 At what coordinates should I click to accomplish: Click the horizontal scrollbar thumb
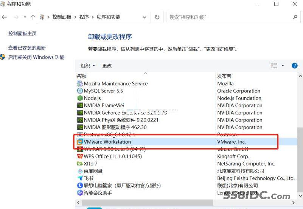coord(148,203)
